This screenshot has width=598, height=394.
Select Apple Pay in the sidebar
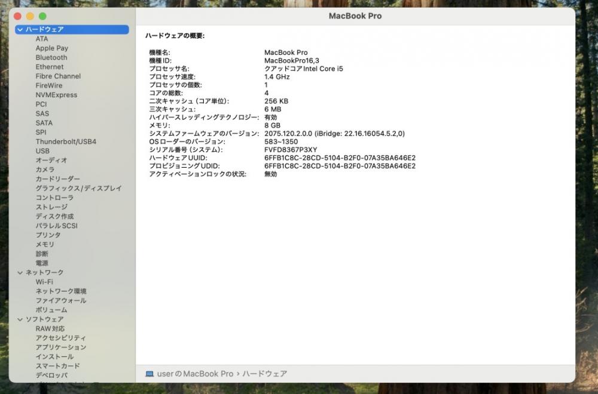[x=52, y=48]
